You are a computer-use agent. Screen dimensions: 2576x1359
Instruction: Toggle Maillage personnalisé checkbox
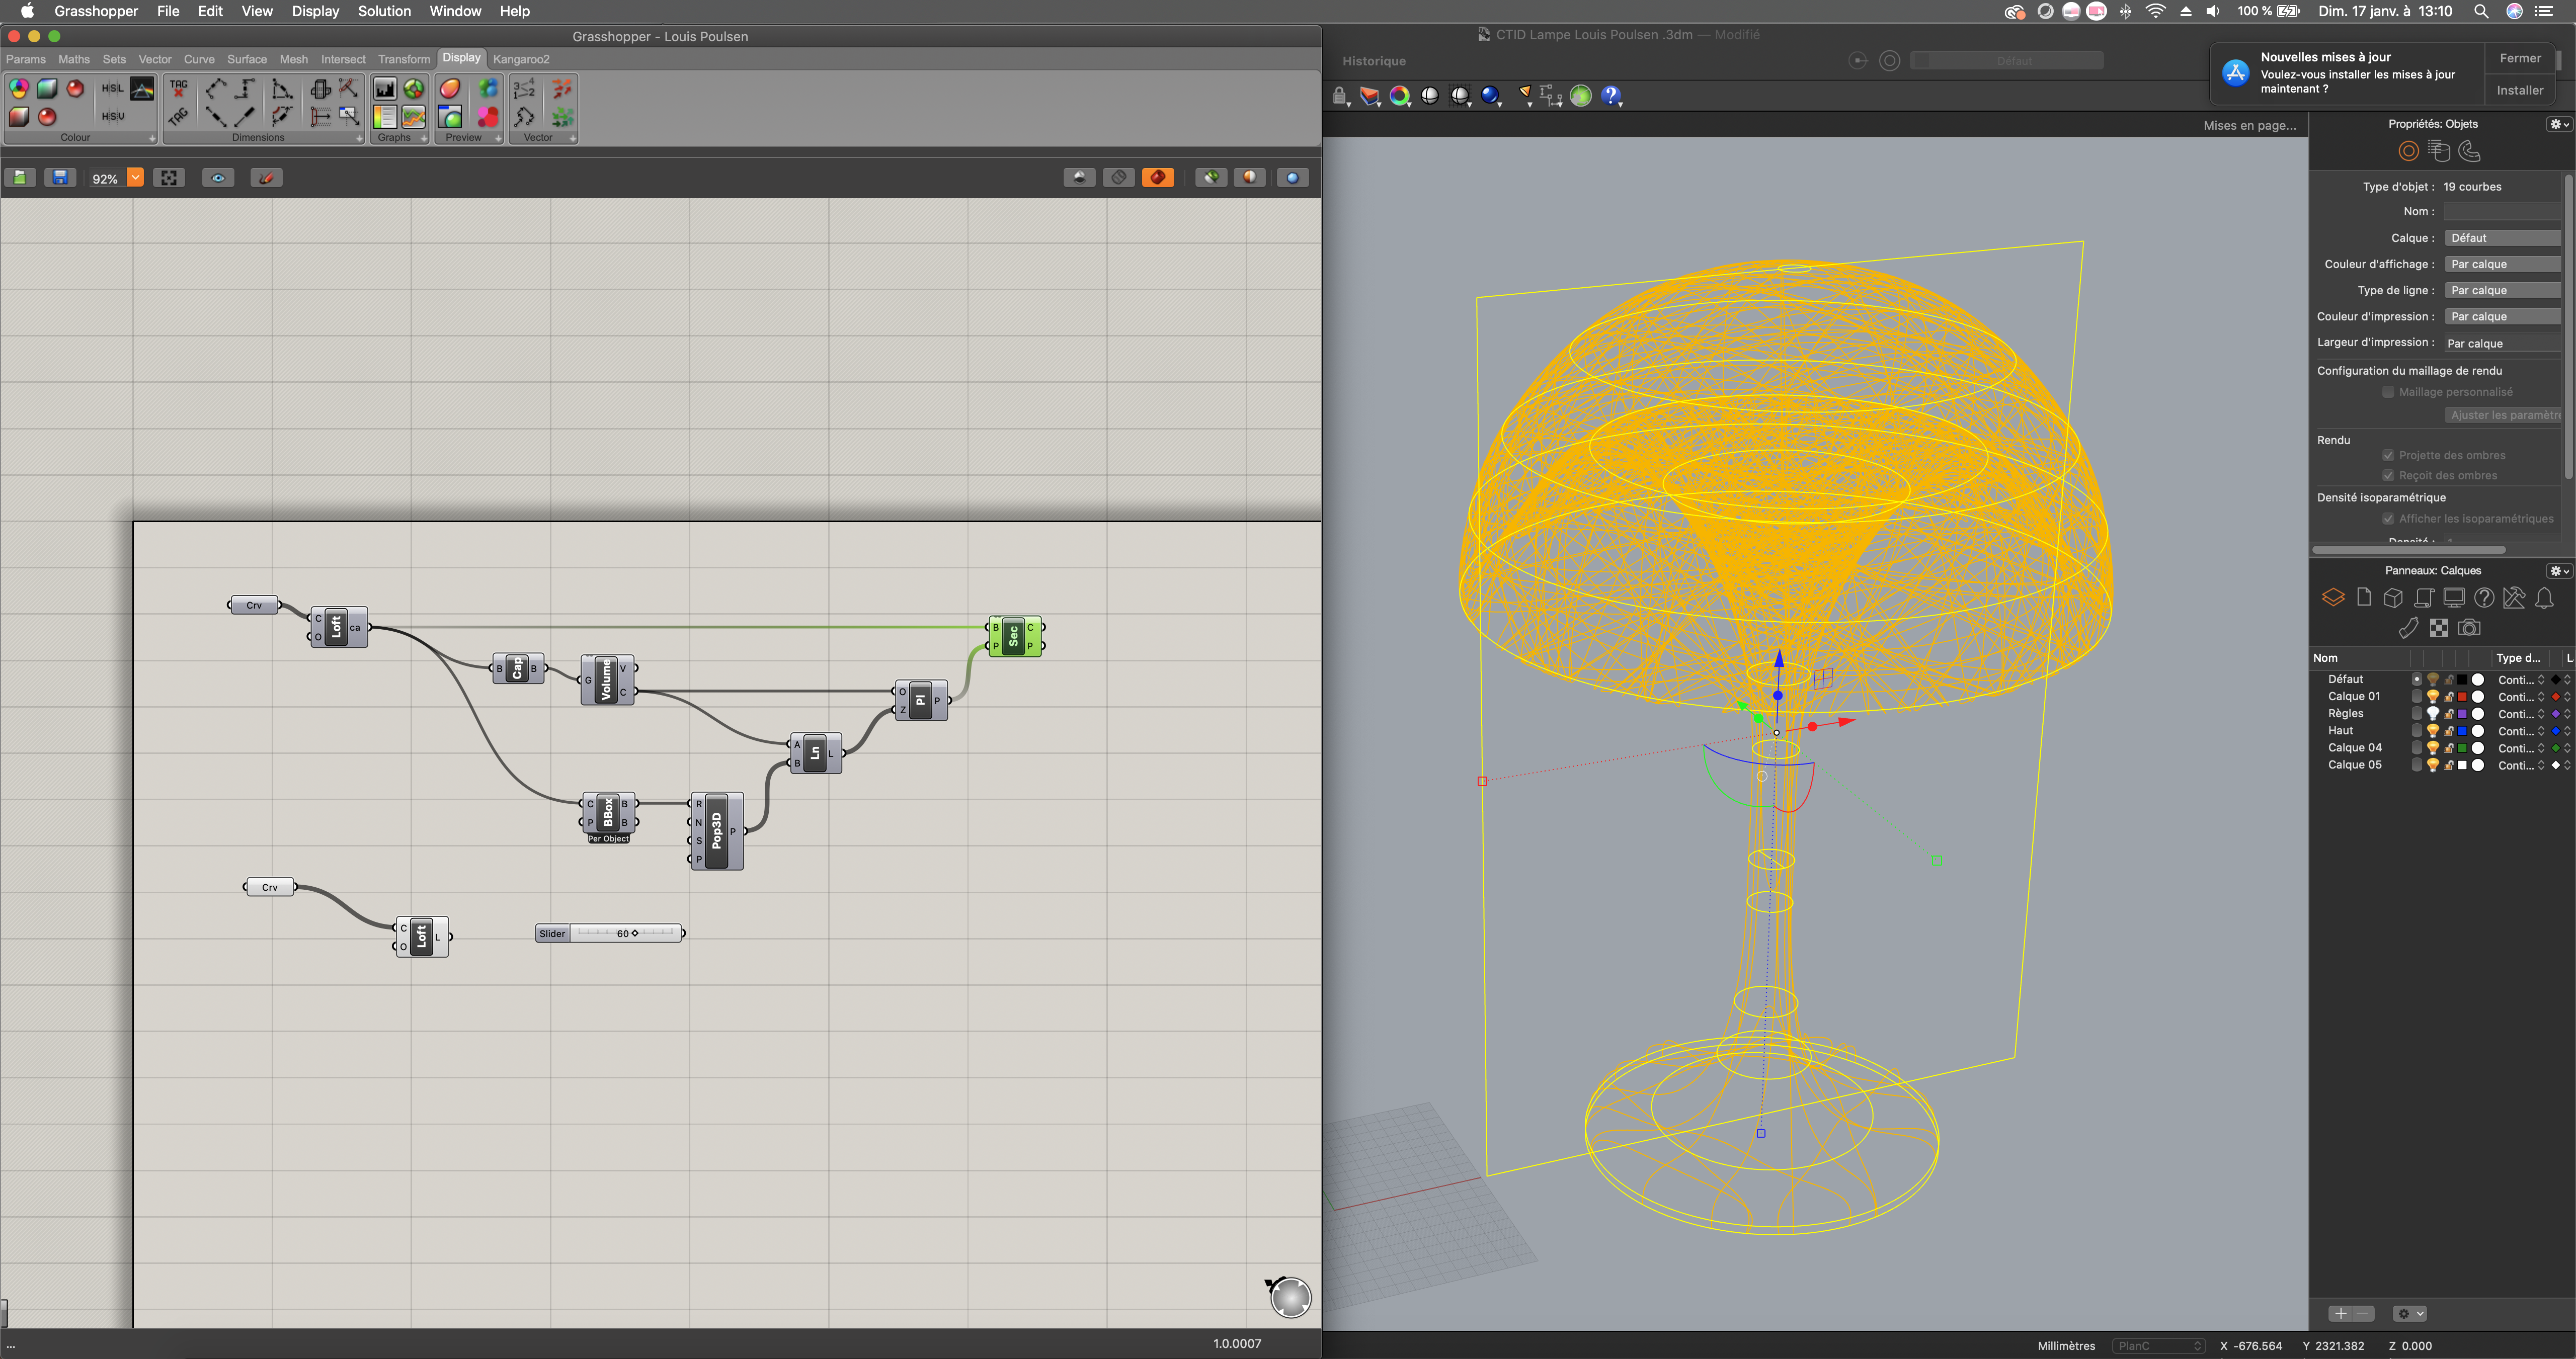pos(2388,392)
